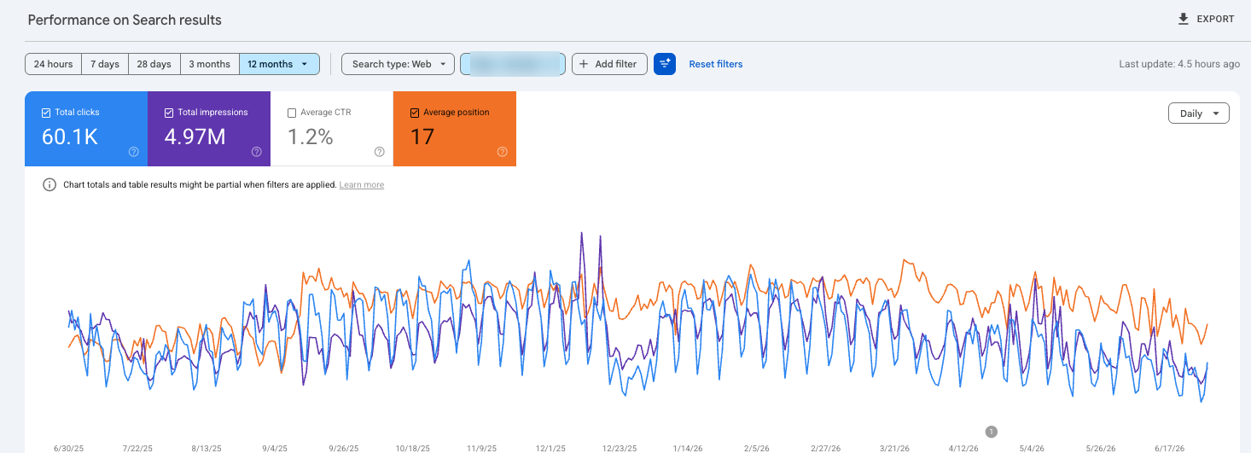The image size is (1251, 453).
Task: Click the blue filter sparkle icon button
Action: [x=665, y=64]
